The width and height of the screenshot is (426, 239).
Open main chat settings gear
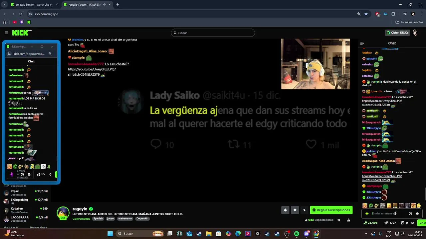[413, 223]
